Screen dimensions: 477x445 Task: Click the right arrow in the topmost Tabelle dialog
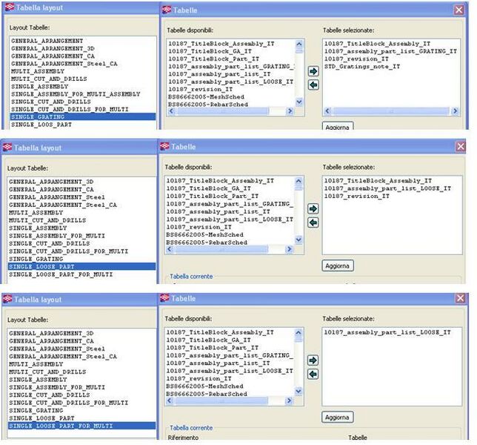[x=313, y=71]
